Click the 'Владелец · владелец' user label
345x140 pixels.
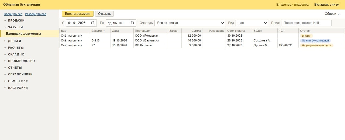point(292,5)
